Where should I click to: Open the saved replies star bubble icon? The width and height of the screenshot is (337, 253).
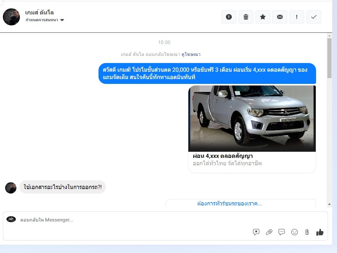(256, 232)
